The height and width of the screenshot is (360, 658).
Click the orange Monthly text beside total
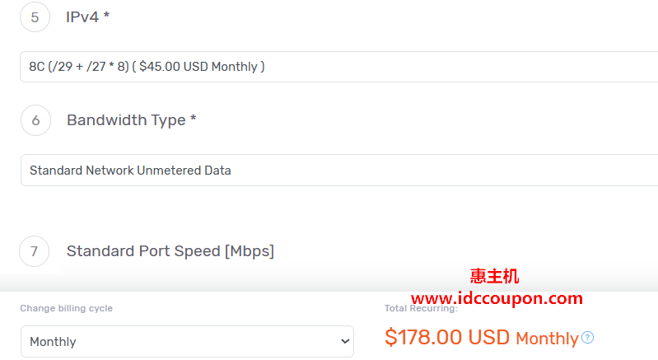(547, 338)
